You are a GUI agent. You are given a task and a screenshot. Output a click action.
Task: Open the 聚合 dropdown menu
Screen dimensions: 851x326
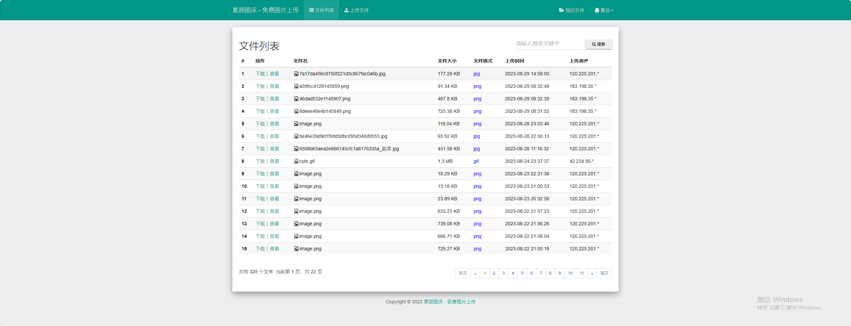pyautogui.click(x=605, y=10)
